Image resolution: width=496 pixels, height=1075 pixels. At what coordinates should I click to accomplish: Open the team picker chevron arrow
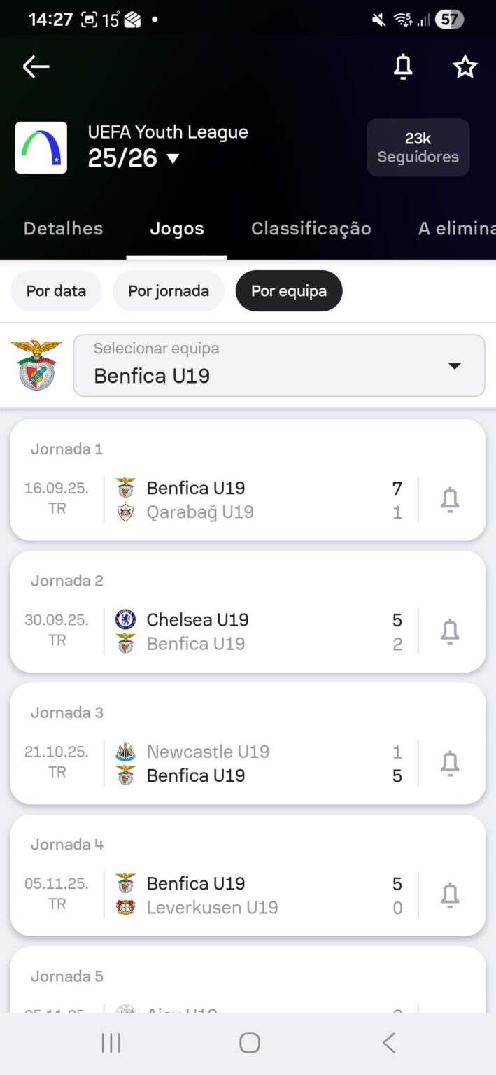[454, 365]
